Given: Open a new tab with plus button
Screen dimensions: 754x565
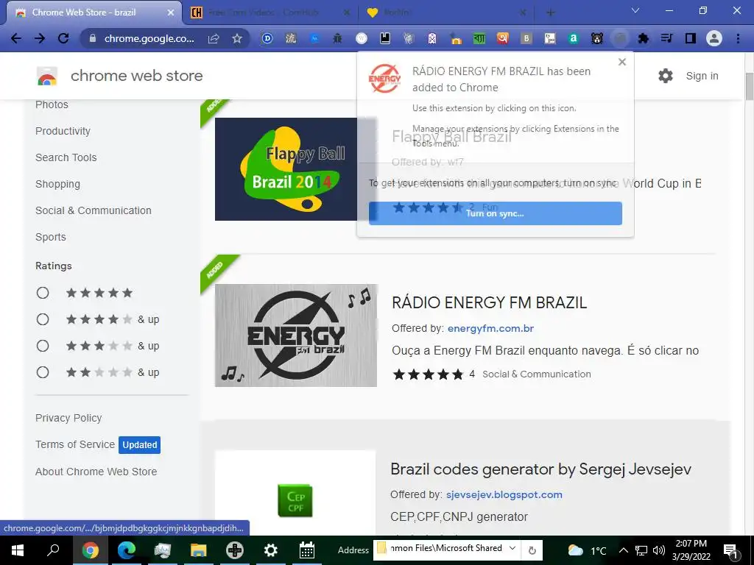Looking at the screenshot, I should [551, 13].
